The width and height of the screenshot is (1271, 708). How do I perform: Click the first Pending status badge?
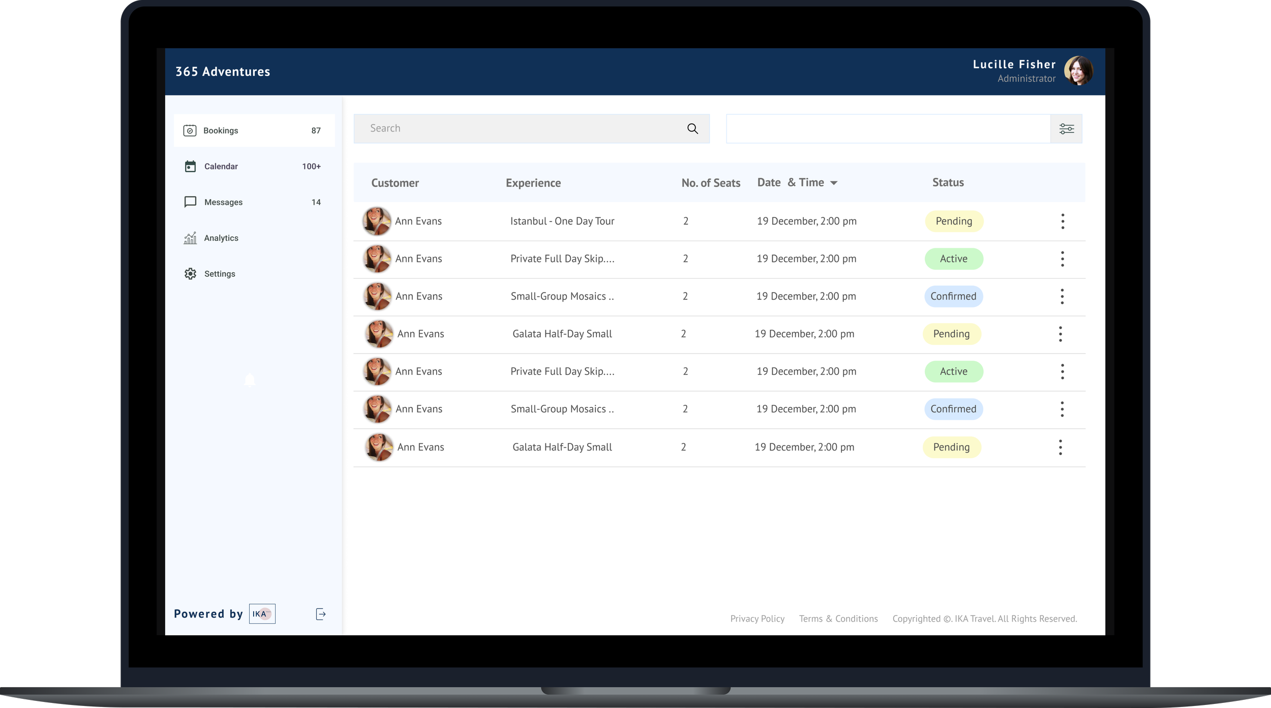[954, 221]
